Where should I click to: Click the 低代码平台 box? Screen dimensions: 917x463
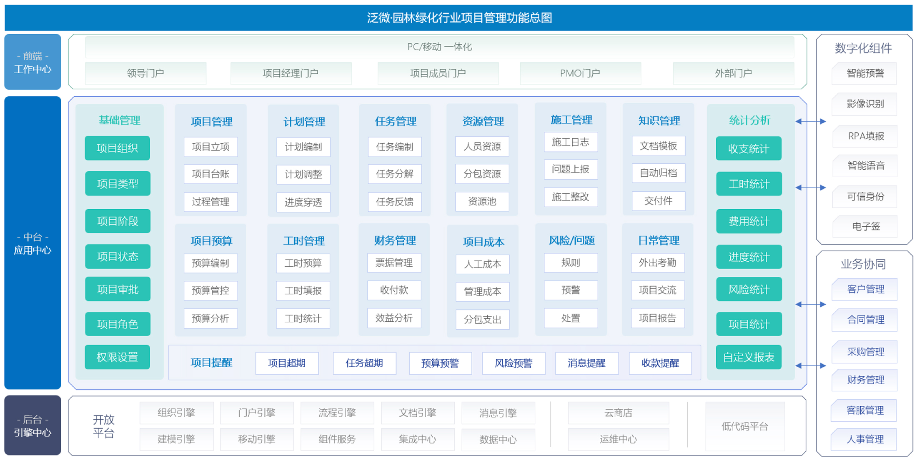(744, 426)
